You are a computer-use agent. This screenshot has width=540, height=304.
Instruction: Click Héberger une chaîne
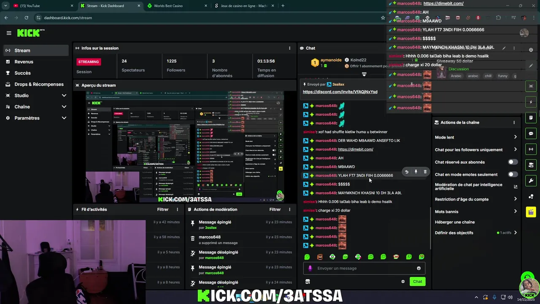[x=455, y=222]
